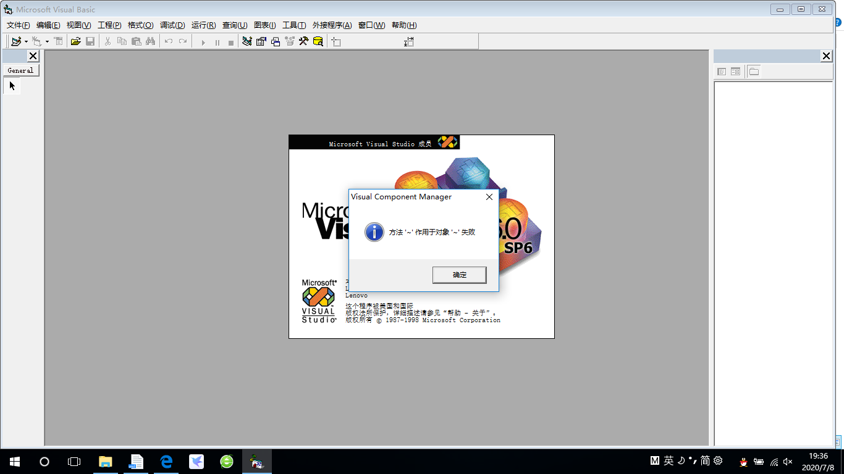Click the Visual Basic taskbar button
The width and height of the screenshot is (844, 474).
pyautogui.click(x=257, y=462)
